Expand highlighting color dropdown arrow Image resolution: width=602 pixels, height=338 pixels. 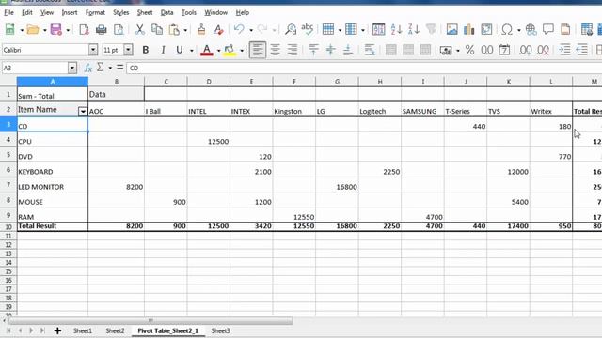tap(242, 51)
